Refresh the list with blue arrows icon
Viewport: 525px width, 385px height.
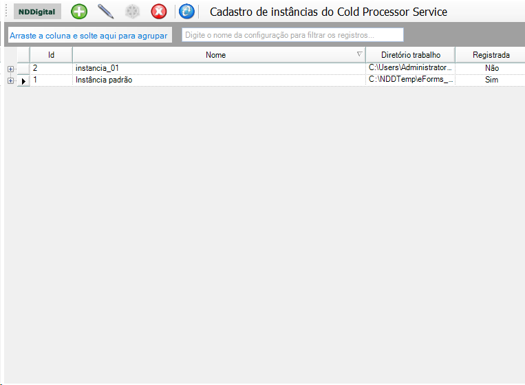pyautogui.click(x=186, y=12)
